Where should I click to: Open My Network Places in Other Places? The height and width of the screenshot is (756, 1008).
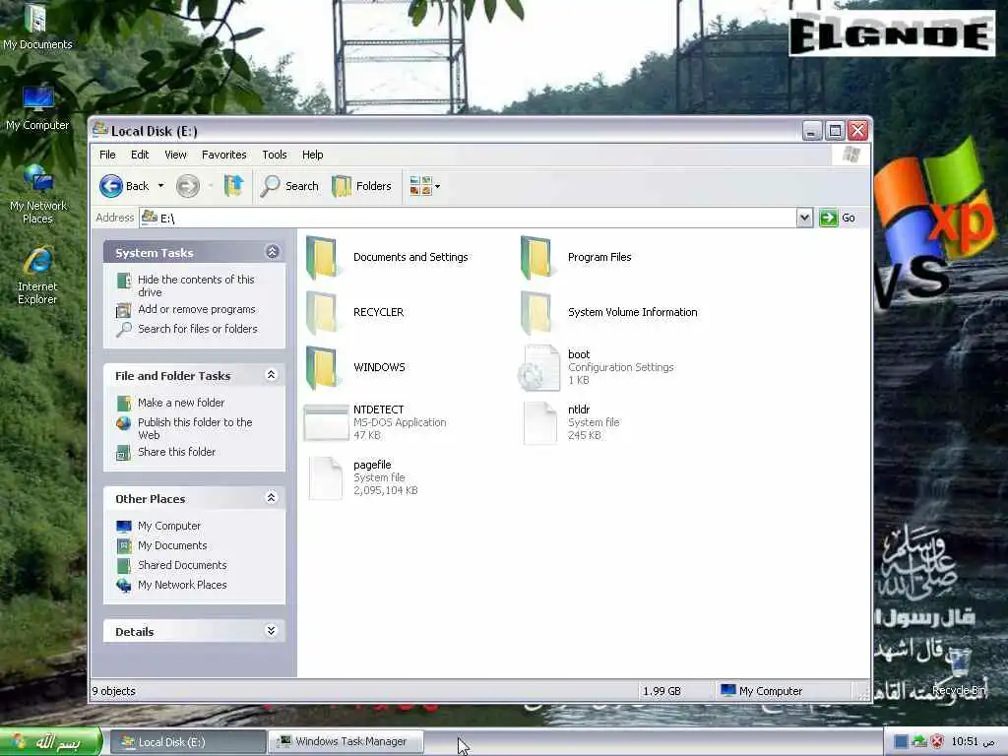182,585
